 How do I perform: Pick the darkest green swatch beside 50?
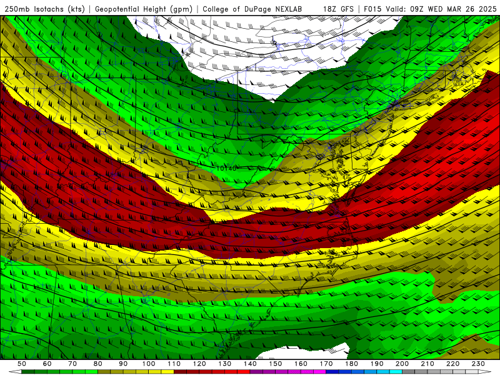click(28, 371)
